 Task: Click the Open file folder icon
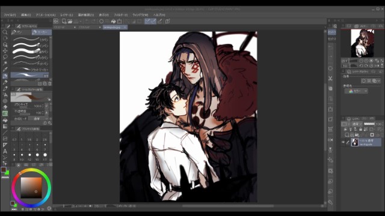click(x=70, y=22)
